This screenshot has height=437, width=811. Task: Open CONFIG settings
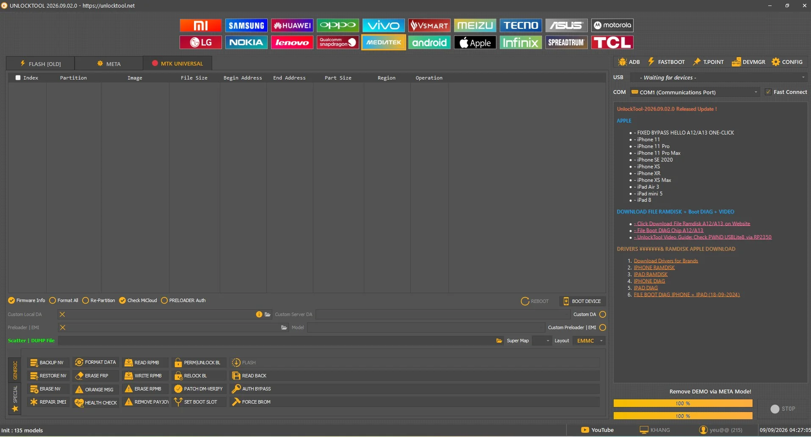tap(787, 62)
